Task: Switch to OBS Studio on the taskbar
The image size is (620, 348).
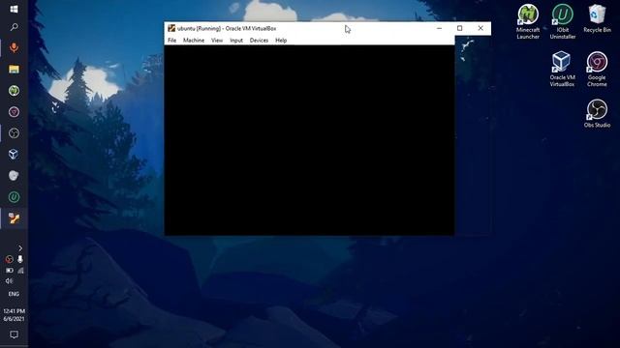Action: pos(14,133)
